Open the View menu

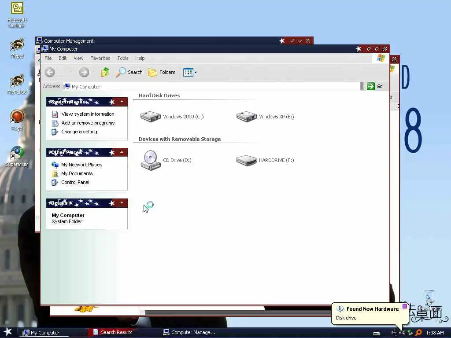78,58
